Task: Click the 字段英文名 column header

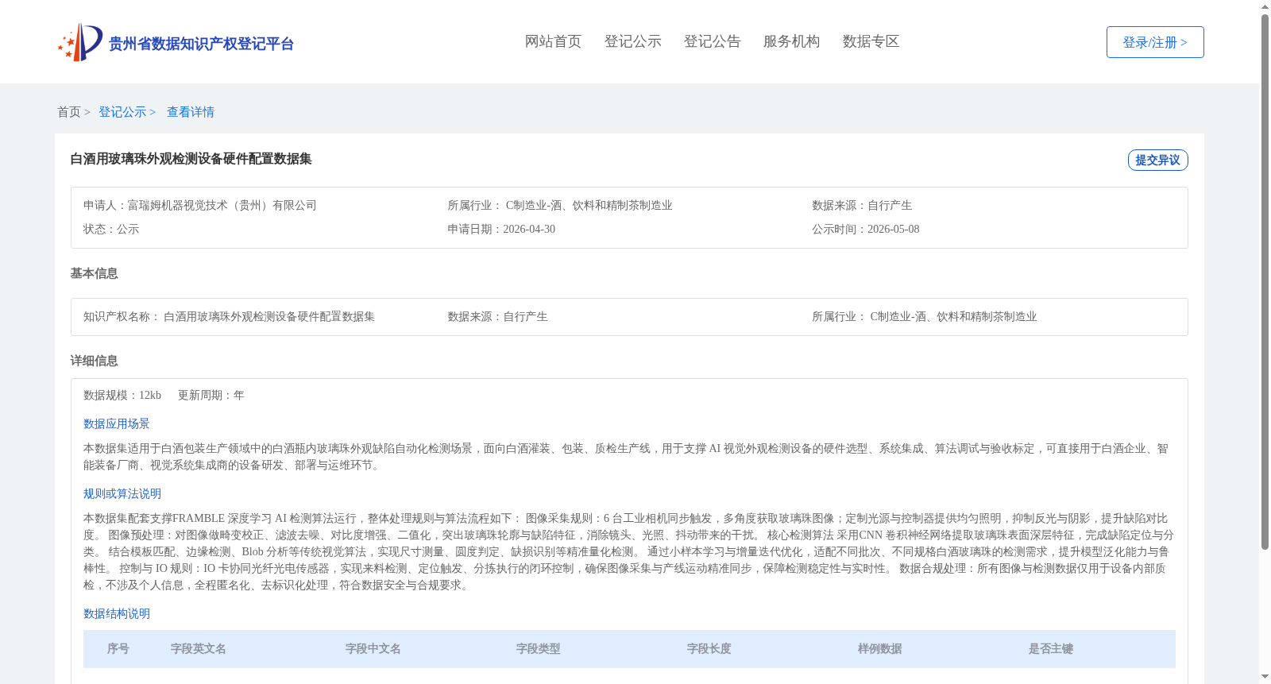Action: coord(199,648)
